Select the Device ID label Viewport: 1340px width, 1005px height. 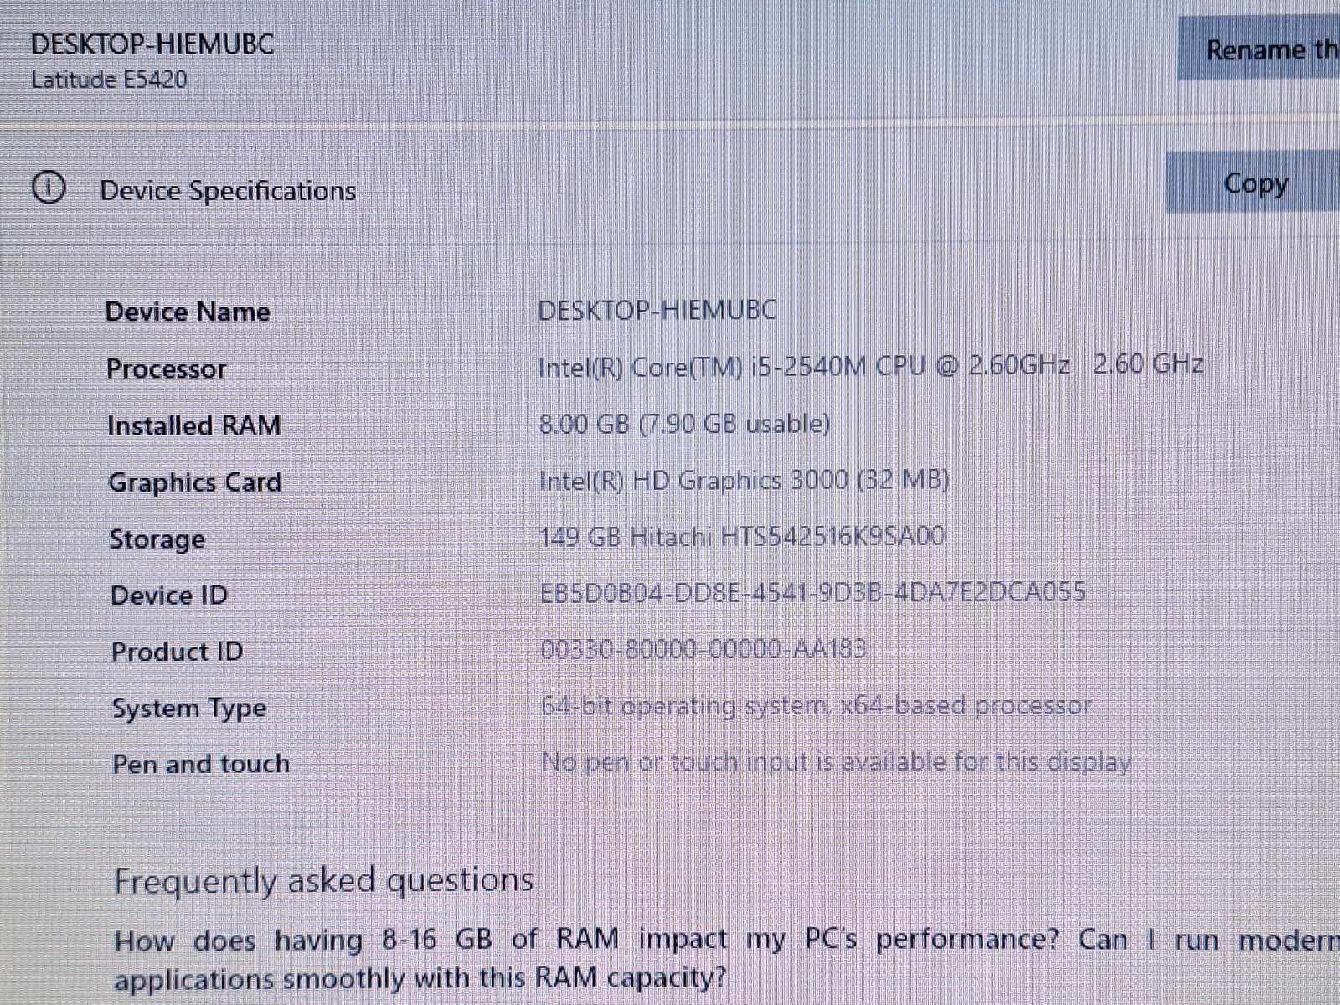point(169,595)
